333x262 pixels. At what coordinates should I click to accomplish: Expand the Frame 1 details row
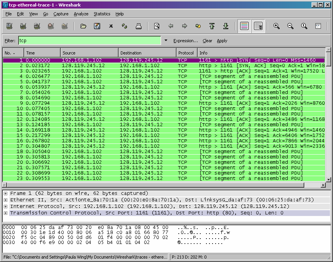[x=5, y=193]
